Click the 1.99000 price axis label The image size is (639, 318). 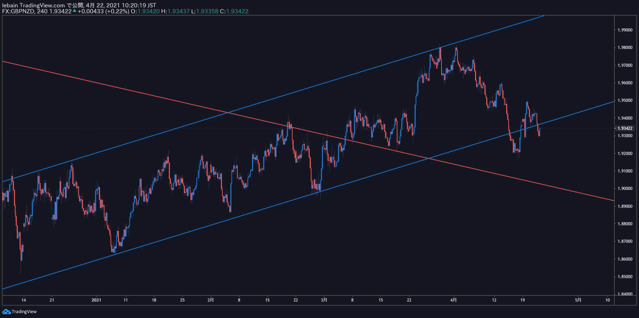point(625,30)
